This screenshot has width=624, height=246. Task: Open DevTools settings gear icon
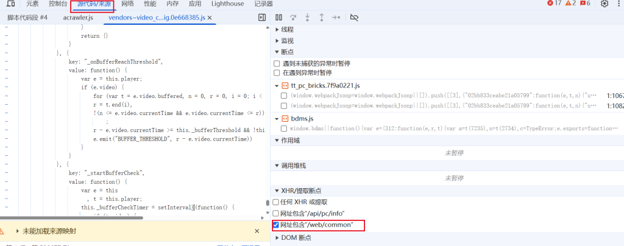pyautogui.click(x=604, y=4)
